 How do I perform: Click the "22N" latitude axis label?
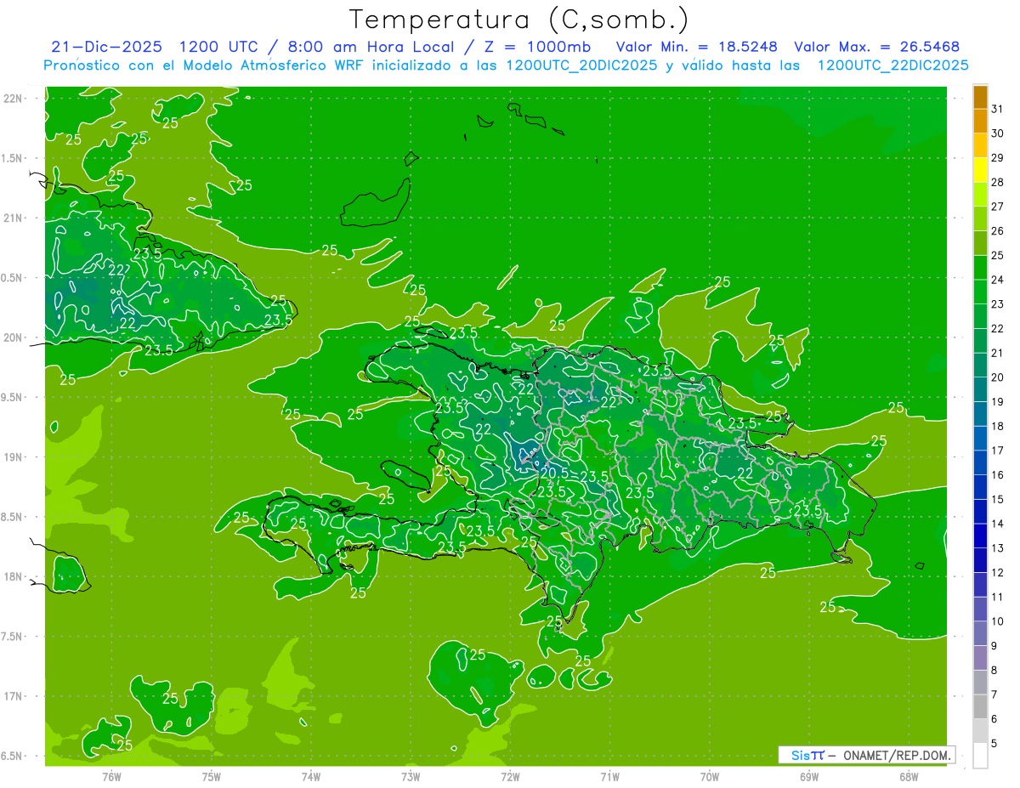(x=13, y=98)
